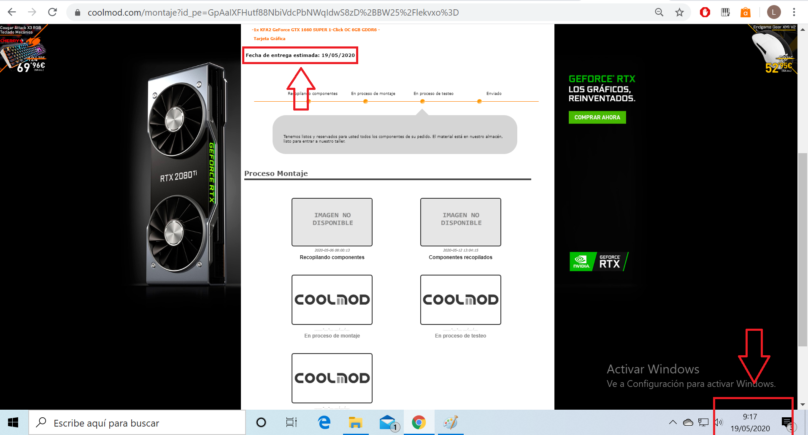Click the estimated delivery date text
This screenshot has width=808, height=435.
tap(300, 55)
